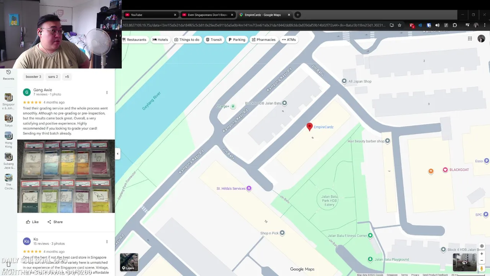Open the Google apps grid

470,38
